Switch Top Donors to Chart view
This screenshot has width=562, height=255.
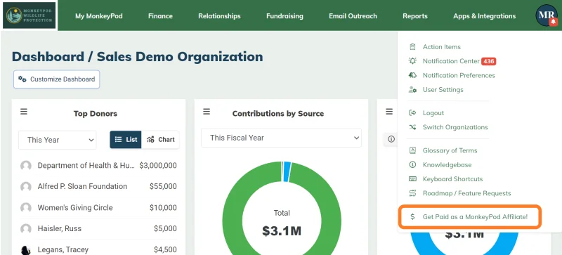coord(161,140)
